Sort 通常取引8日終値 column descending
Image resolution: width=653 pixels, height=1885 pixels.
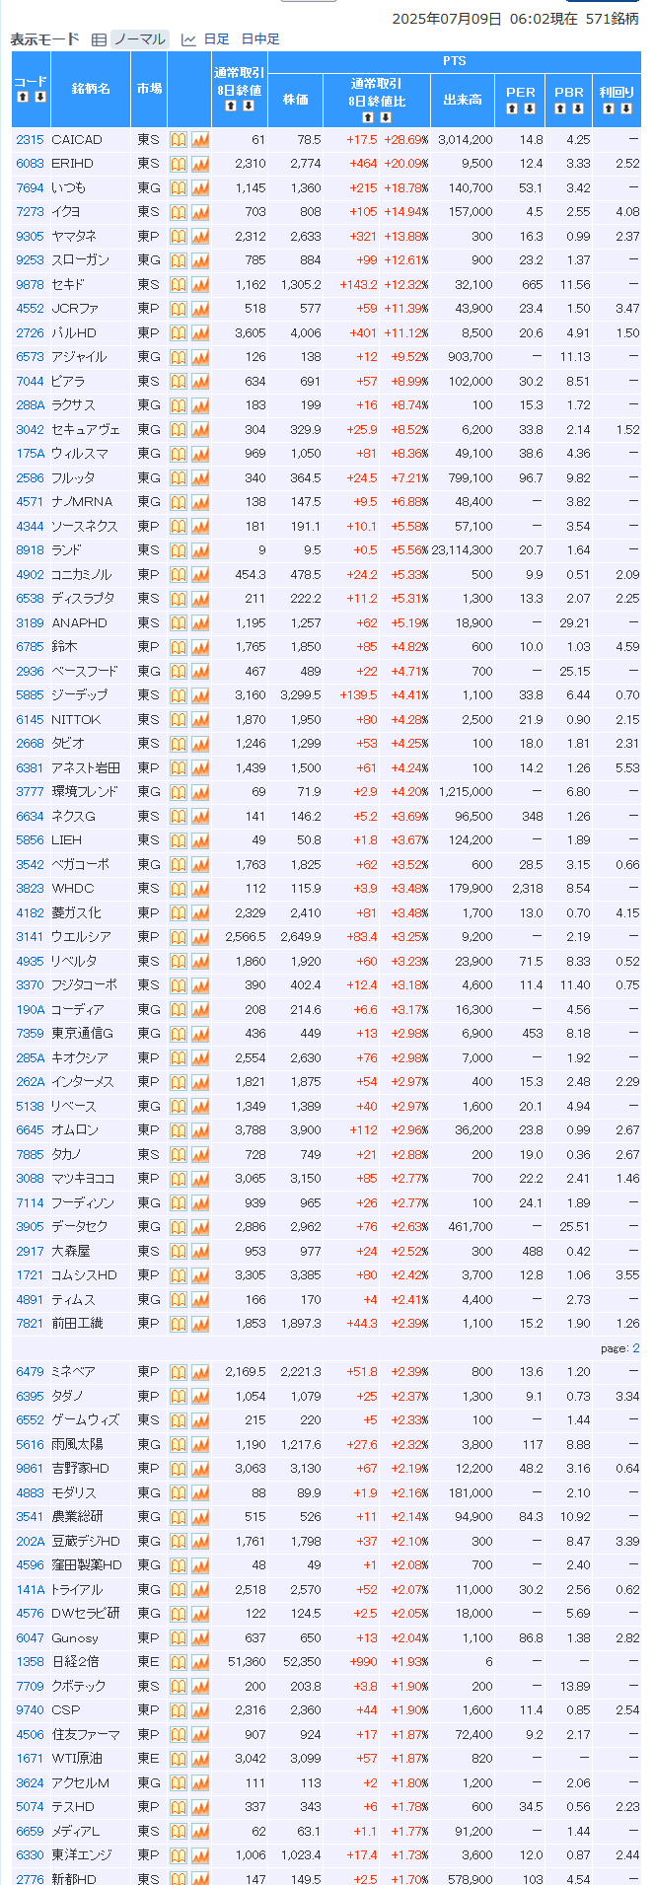(x=249, y=106)
